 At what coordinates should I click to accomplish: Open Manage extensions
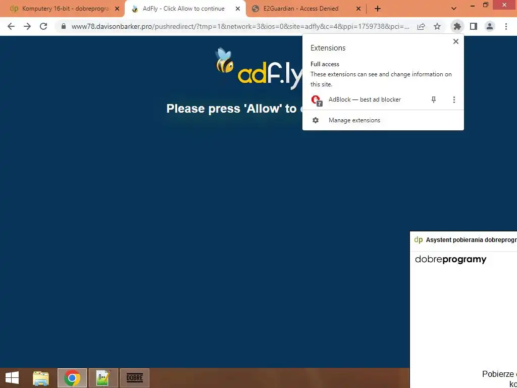coord(383,120)
